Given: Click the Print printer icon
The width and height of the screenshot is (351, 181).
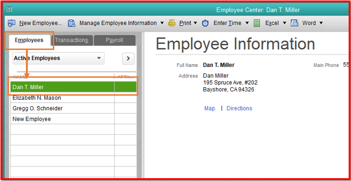Looking at the screenshot, I should click(172, 23).
